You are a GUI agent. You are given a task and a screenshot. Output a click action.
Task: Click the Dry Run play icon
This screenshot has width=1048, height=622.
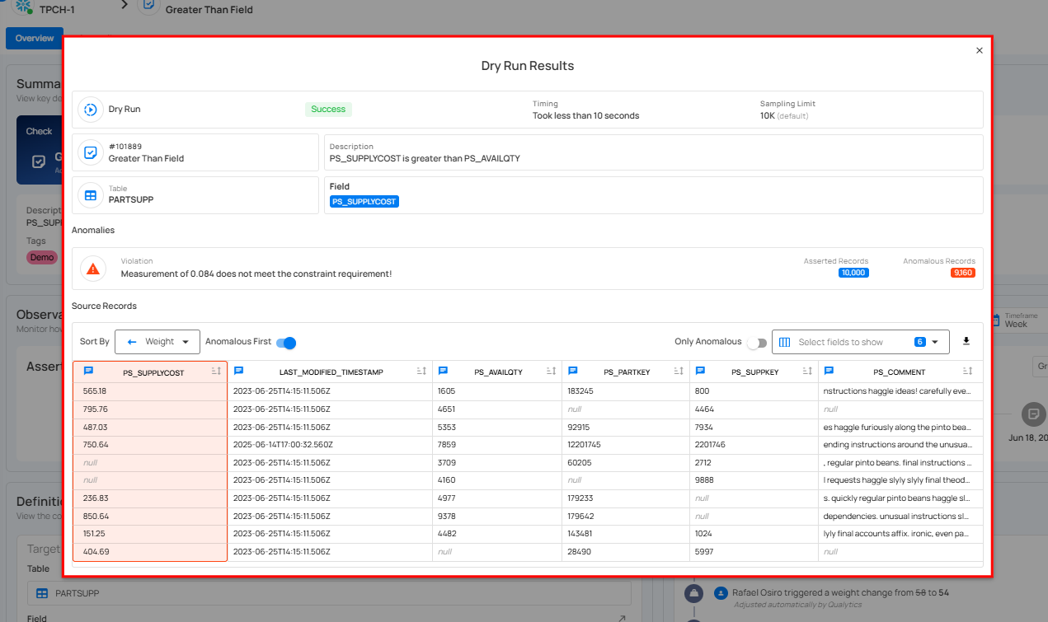tap(90, 110)
